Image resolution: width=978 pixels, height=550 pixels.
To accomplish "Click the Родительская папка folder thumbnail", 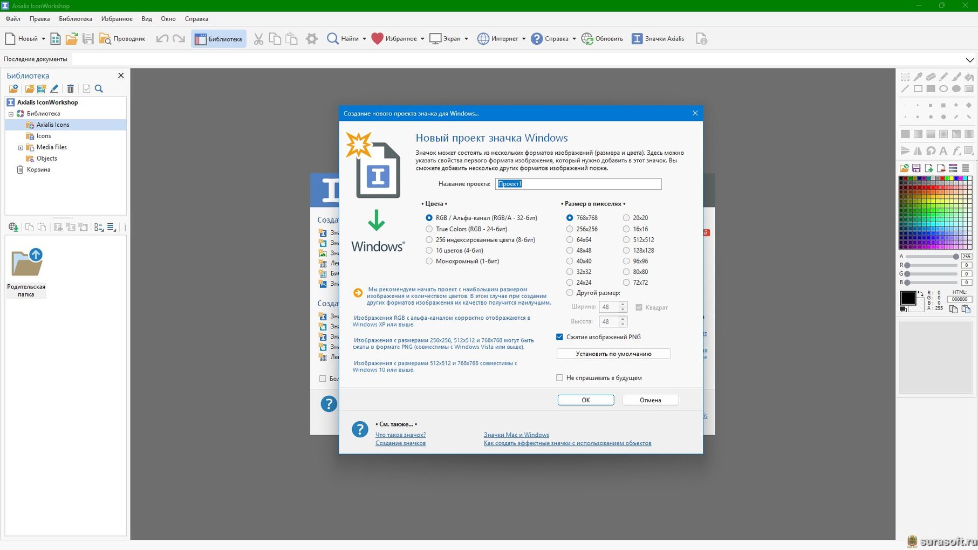I will (26, 273).
